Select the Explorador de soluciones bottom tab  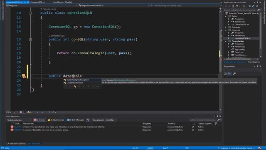tap(235, 62)
